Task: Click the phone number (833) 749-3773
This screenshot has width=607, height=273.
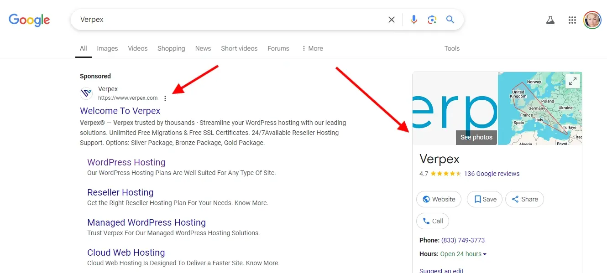Action: pyautogui.click(x=463, y=240)
